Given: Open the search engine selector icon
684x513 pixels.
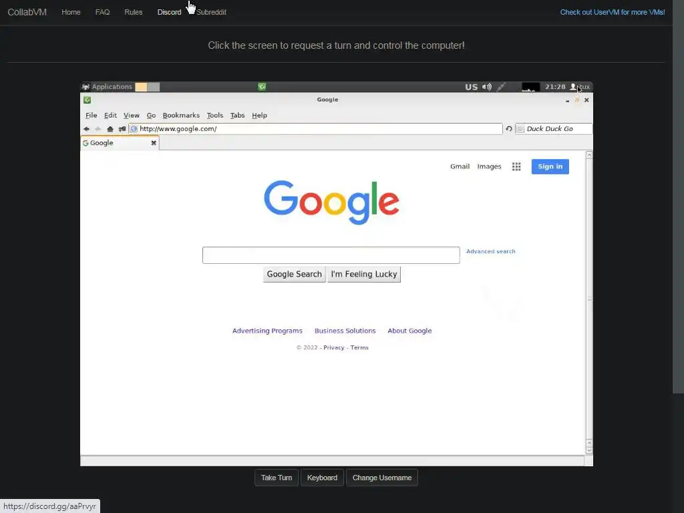Looking at the screenshot, I should pos(520,129).
